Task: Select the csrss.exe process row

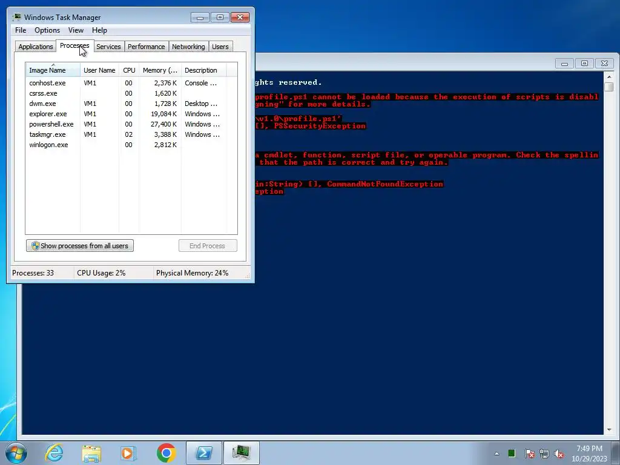Action: (x=131, y=93)
